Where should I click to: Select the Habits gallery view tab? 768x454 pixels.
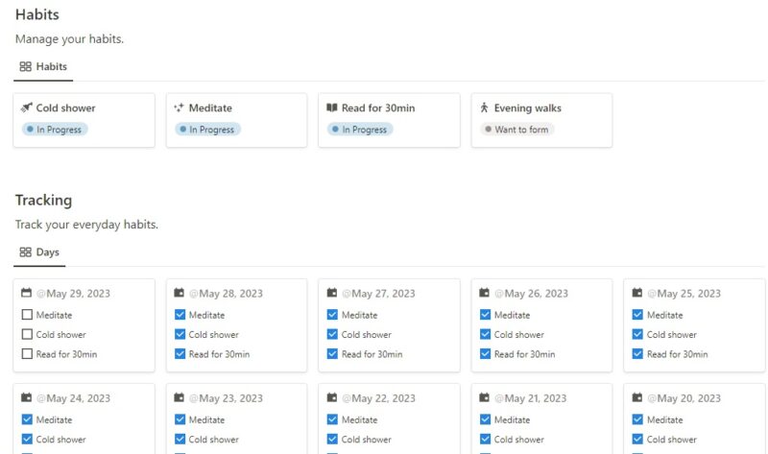tap(43, 66)
